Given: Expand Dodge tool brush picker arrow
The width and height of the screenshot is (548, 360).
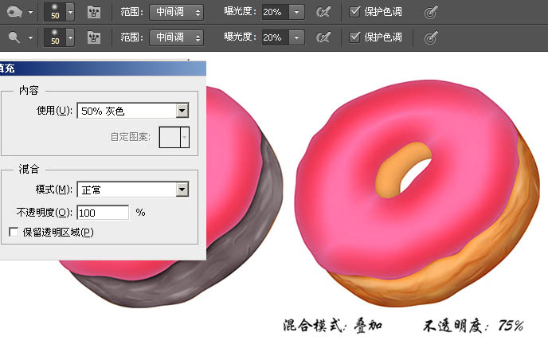Looking at the screenshot, I should point(70,37).
